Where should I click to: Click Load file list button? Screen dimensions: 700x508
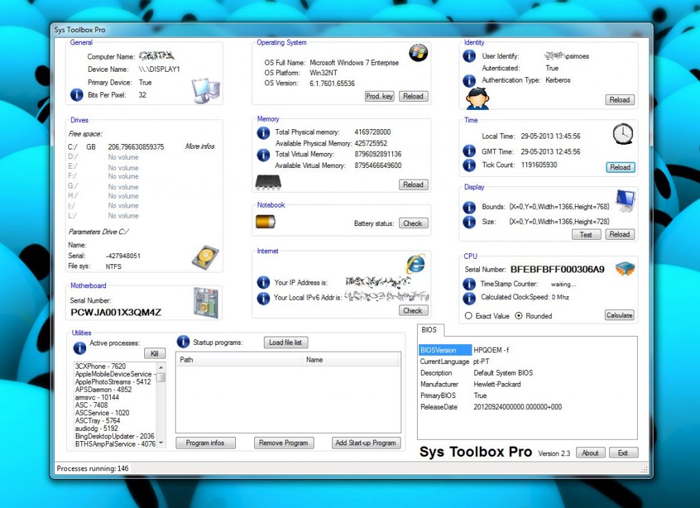[x=286, y=343]
